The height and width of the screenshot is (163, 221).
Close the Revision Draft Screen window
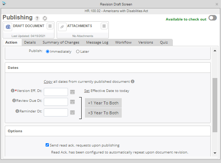(217, 4)
